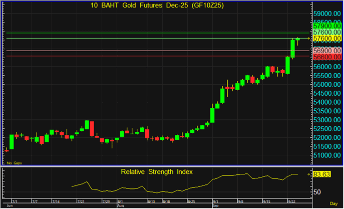
Task: Click the pink 56900.00 price tag
Action: pos(327,51)
